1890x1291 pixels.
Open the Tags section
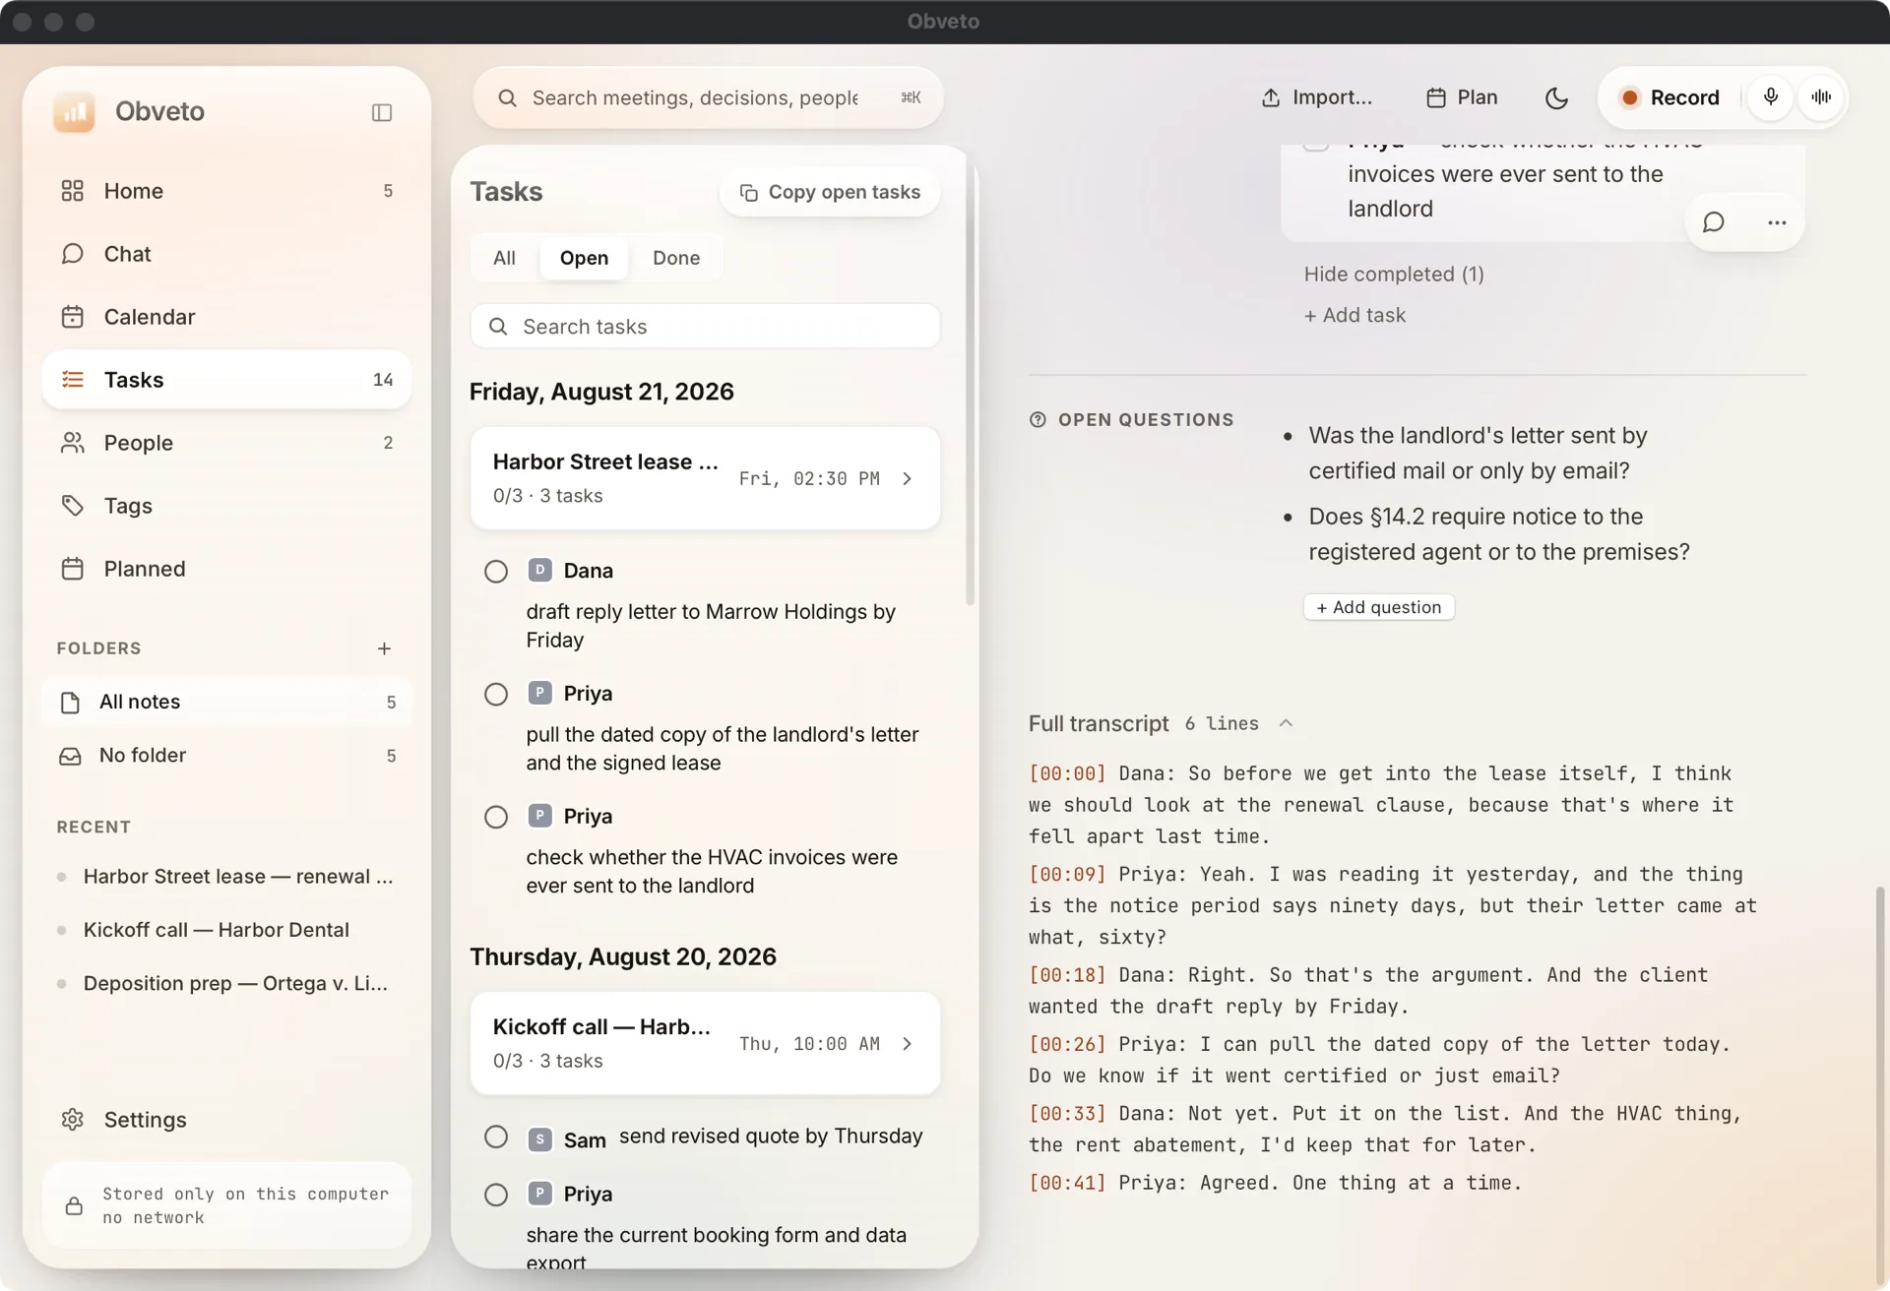click(x=226, y=506)
